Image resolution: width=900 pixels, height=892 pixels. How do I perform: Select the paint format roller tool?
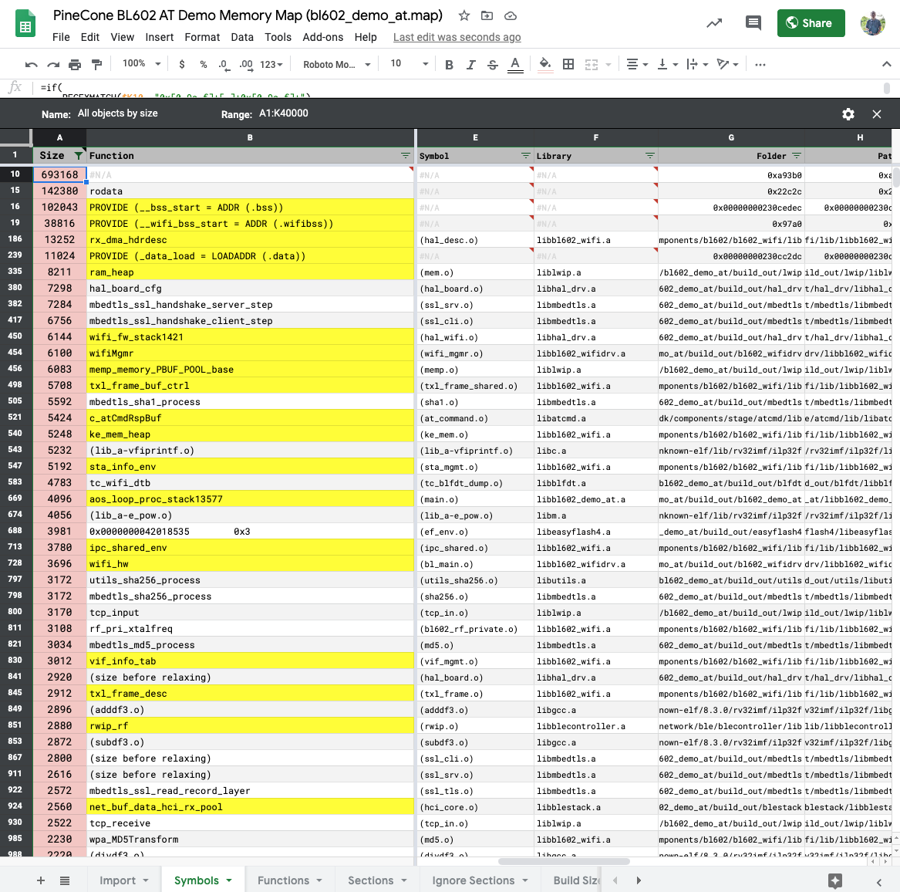pyautogui.click(x=96, y=64)
